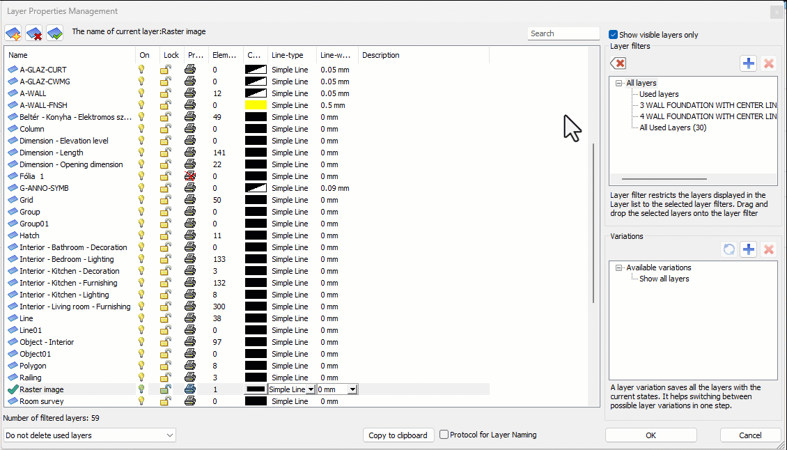The width and height of the screenshot is (787, 450).
Task: Click the Search input field
Action: pos(563,33)
